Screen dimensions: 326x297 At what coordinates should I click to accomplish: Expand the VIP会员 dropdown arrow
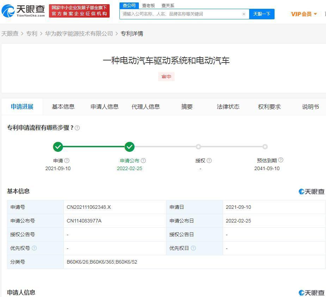[x=315, y=14]
